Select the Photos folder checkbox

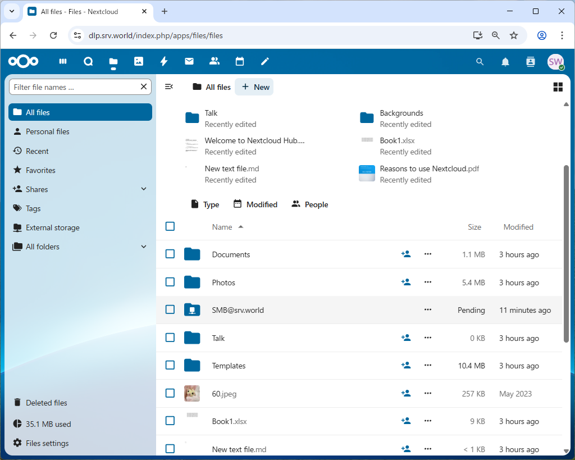(x=170, y=282)
